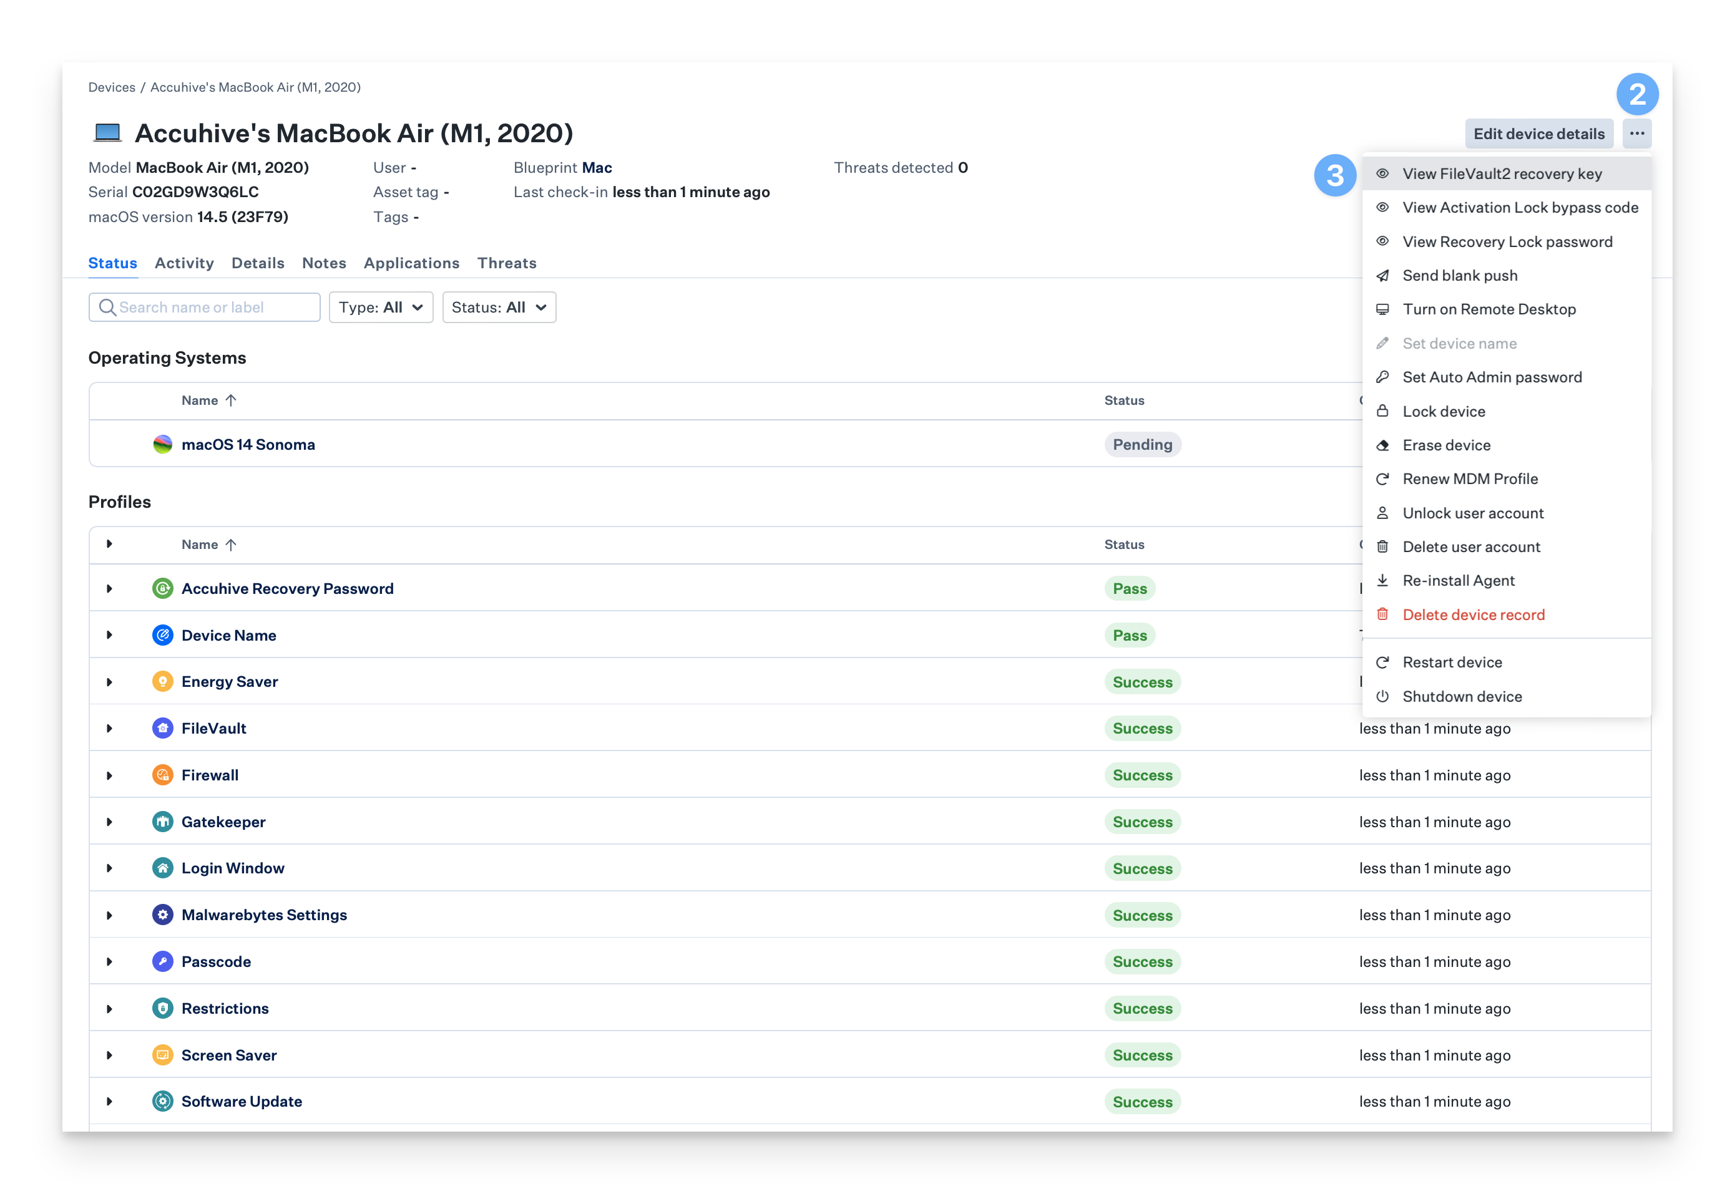Open the Type: All filter dropdown
1735x1194 pixels.
click(x=381, y=308)
